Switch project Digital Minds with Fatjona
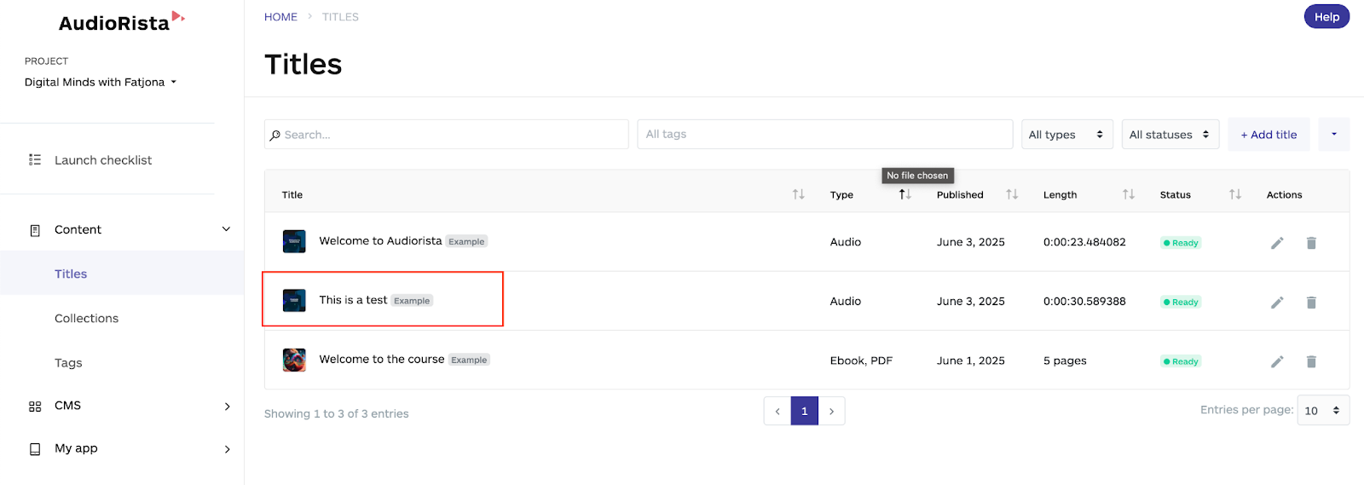The height and width of the screenshot is (485, 1364). coord(101,82)
